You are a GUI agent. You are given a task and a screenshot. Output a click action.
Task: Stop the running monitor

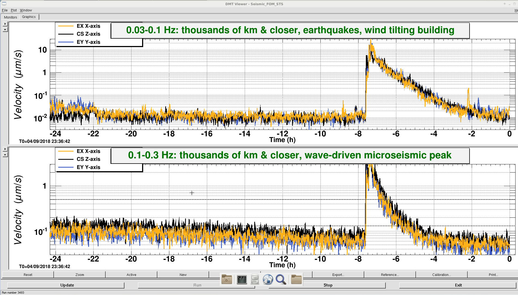point(327,285)
